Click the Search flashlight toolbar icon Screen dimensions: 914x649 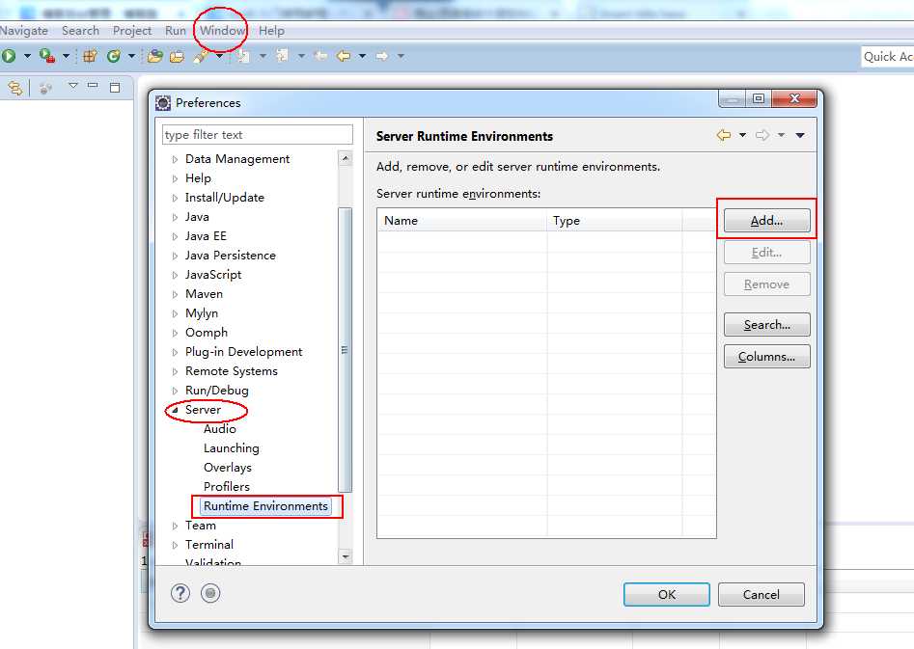pyautogui.click(x=201, y=57)
